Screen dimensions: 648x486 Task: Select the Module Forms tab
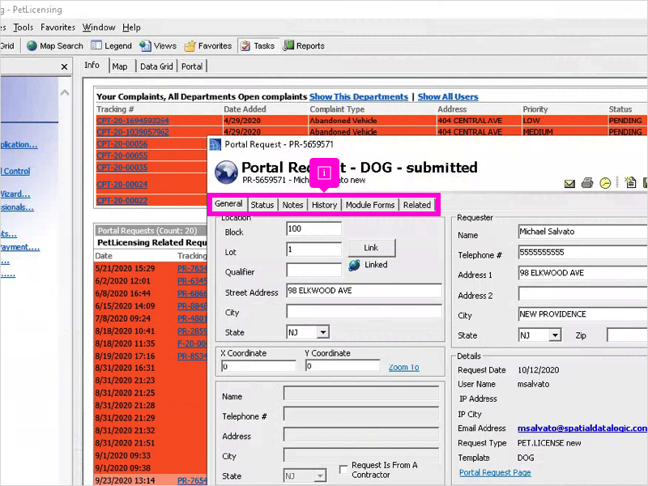click(x=370, y=205)
